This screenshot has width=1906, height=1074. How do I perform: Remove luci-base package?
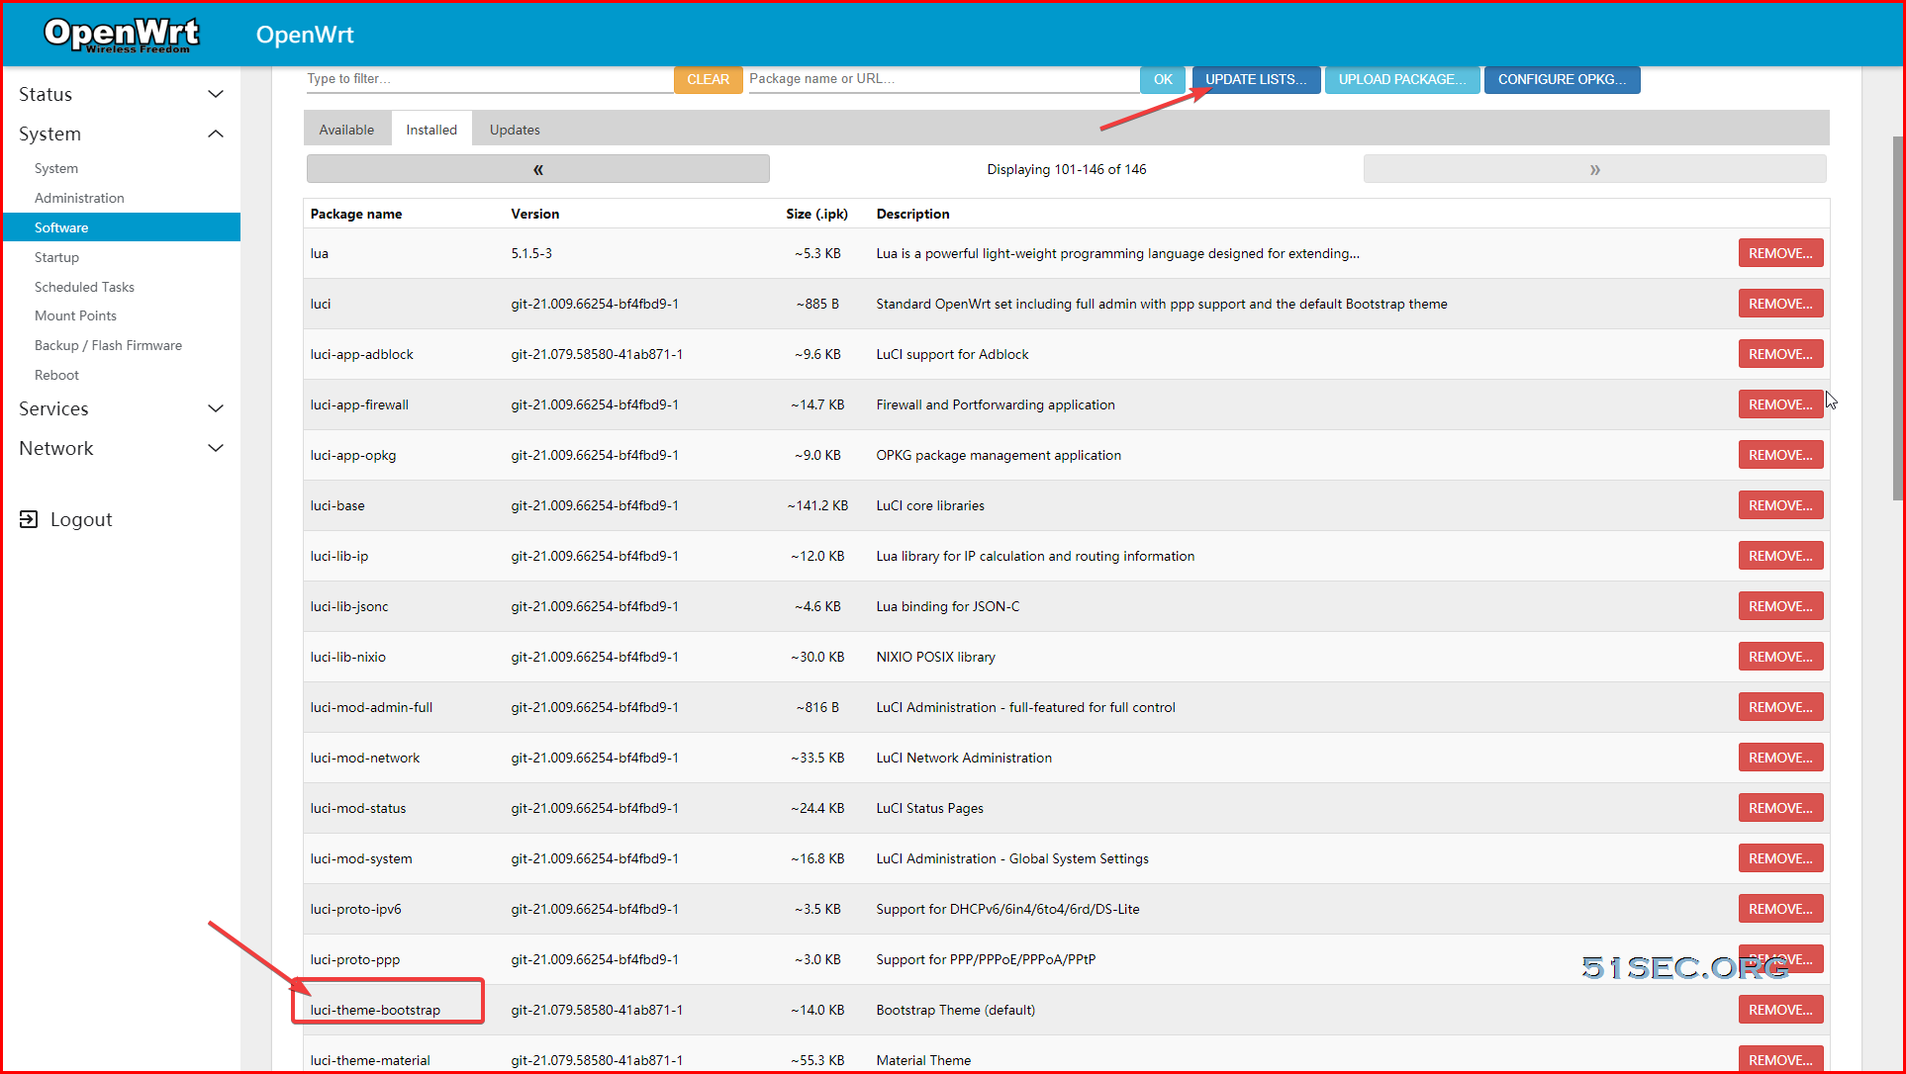(x=1780, y=505)
